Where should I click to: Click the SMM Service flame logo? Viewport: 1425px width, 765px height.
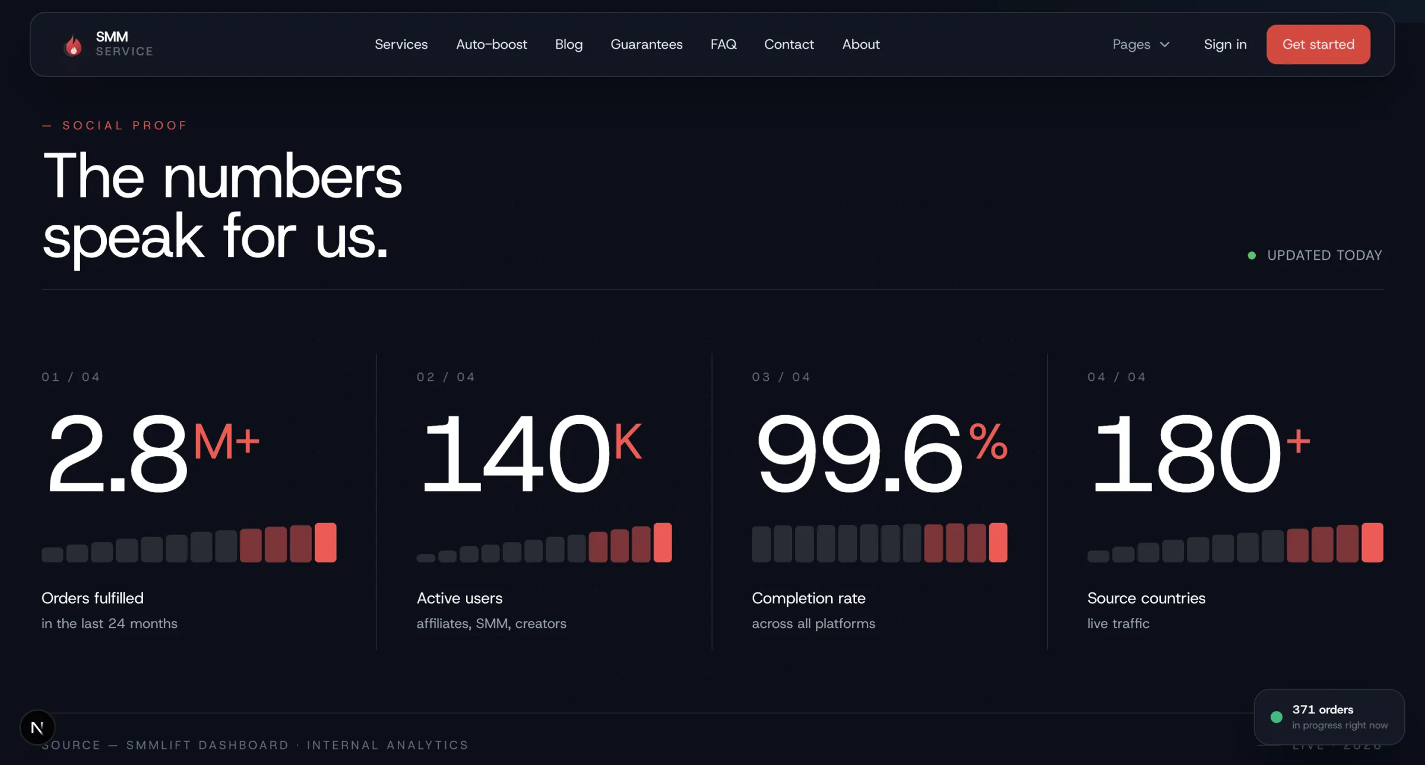[x=73, y=45]
